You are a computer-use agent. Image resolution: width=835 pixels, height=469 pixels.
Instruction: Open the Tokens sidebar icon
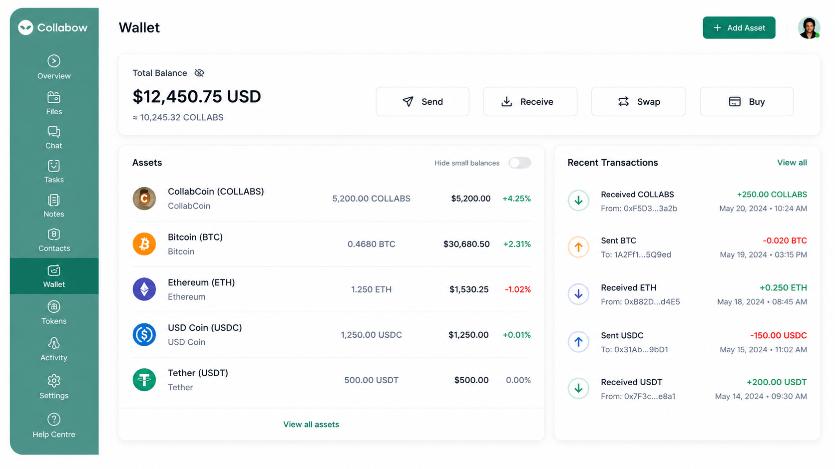tap(54, 306)
